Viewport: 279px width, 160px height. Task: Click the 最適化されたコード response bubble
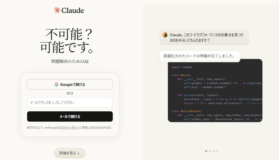(200, 56)
